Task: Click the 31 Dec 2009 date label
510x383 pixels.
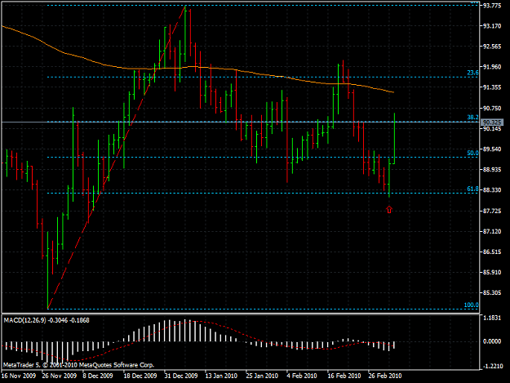Action: (181, 376)
